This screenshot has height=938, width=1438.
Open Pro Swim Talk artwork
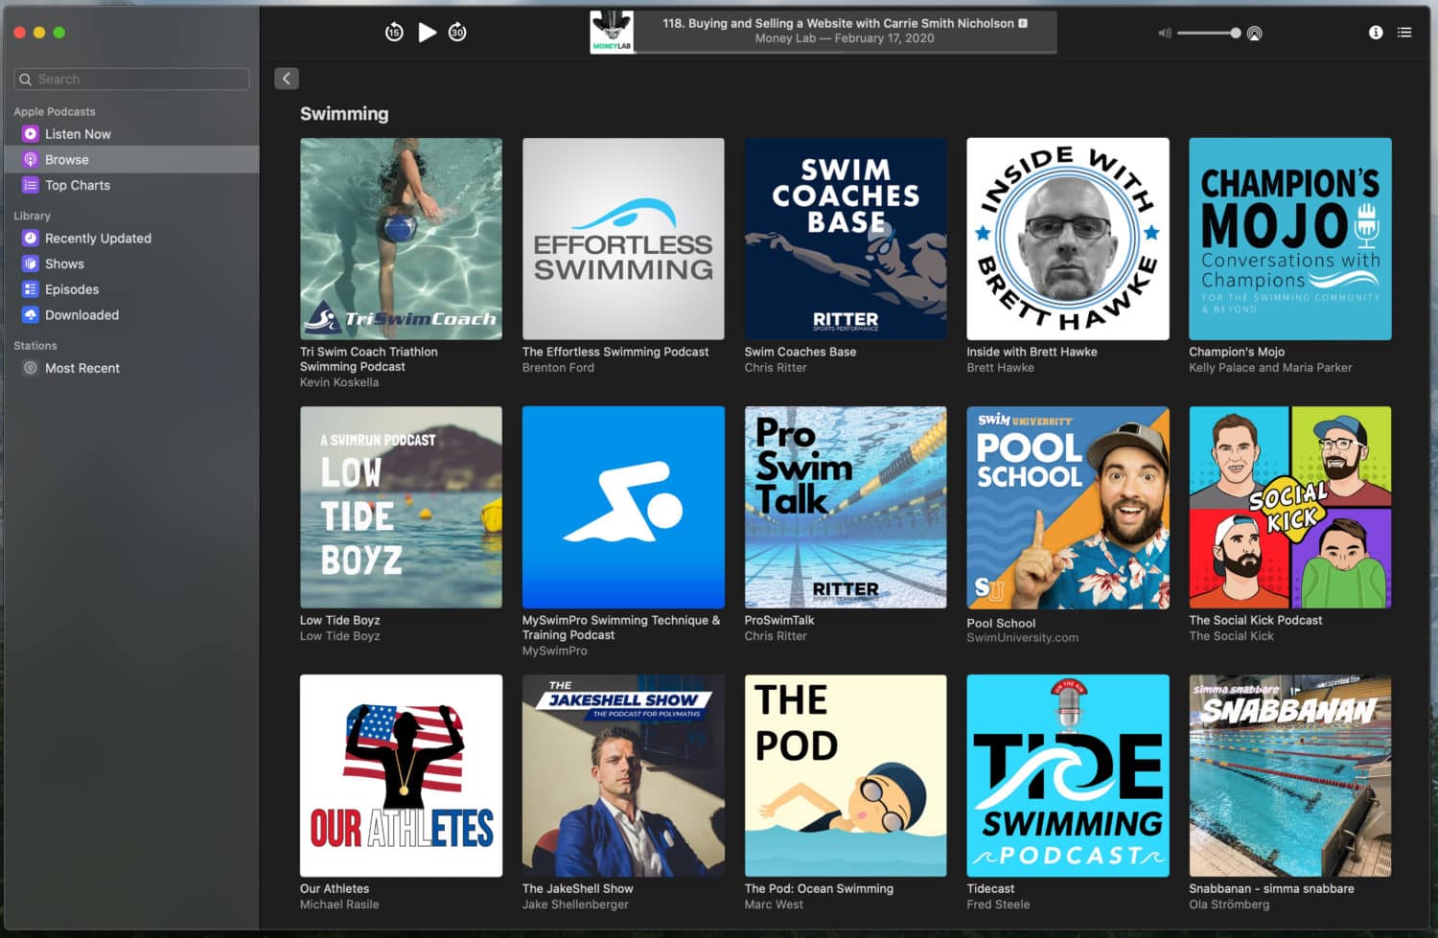point(846,507)
